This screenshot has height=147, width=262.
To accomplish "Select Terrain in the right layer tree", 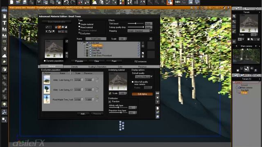I will tap(244, 93).
